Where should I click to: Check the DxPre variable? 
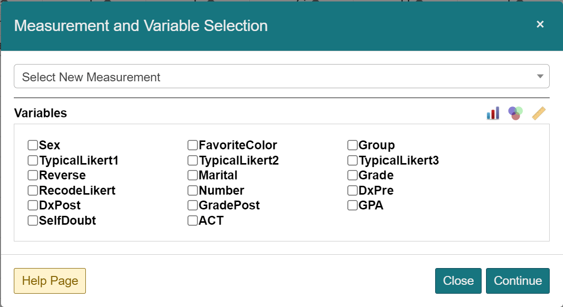click(x=352, y=191)
